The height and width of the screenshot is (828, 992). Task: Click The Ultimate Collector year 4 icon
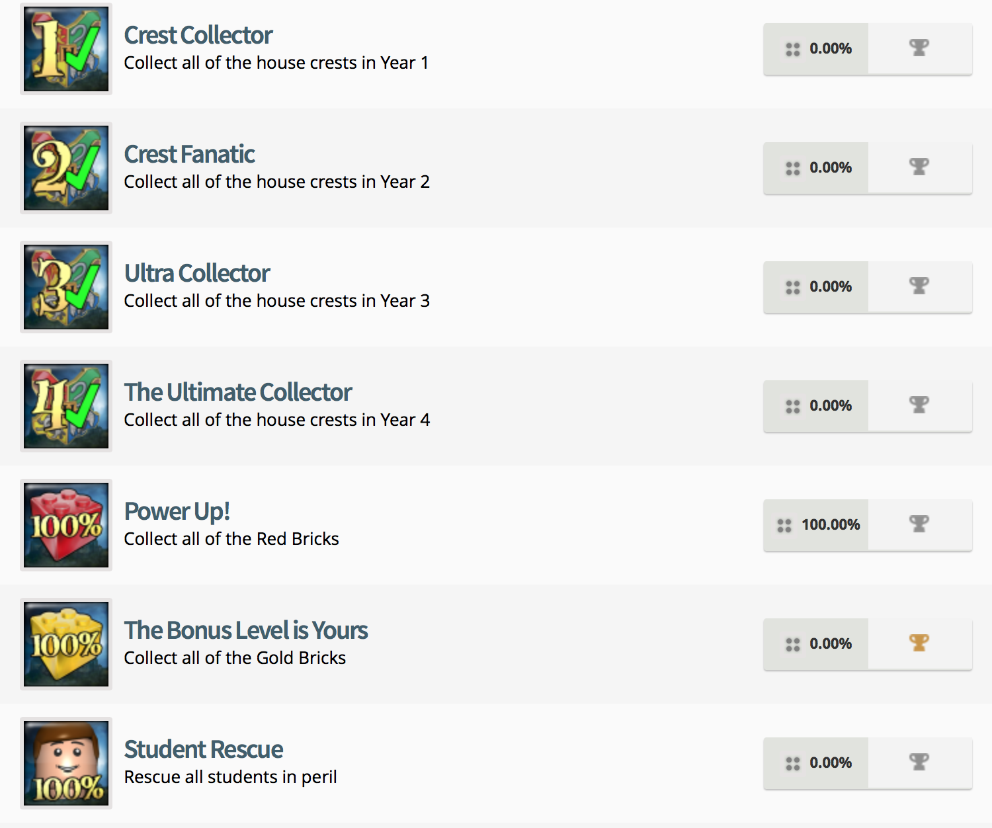point(66,406)
